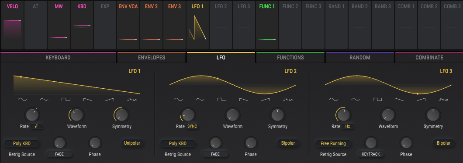Select the FUNC 1 modulation source slot
The image size is (463, 163).
point(266,25)
